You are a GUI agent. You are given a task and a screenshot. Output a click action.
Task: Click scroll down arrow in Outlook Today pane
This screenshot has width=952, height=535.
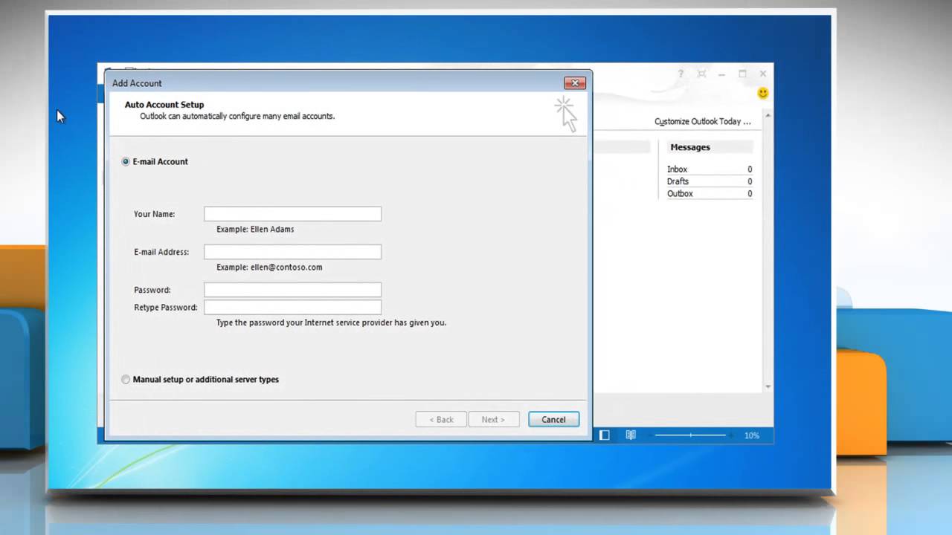768,386
